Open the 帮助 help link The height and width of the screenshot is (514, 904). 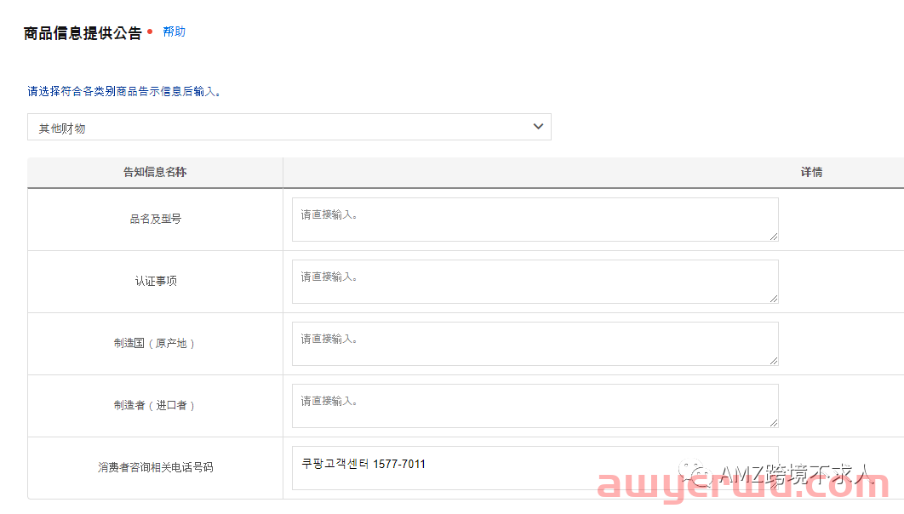[x=174, y=31]
